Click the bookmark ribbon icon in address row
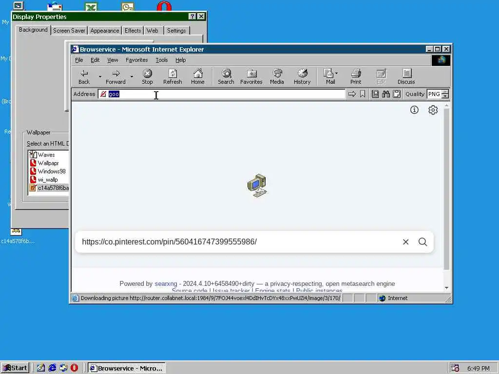 [x=363, y=94]
